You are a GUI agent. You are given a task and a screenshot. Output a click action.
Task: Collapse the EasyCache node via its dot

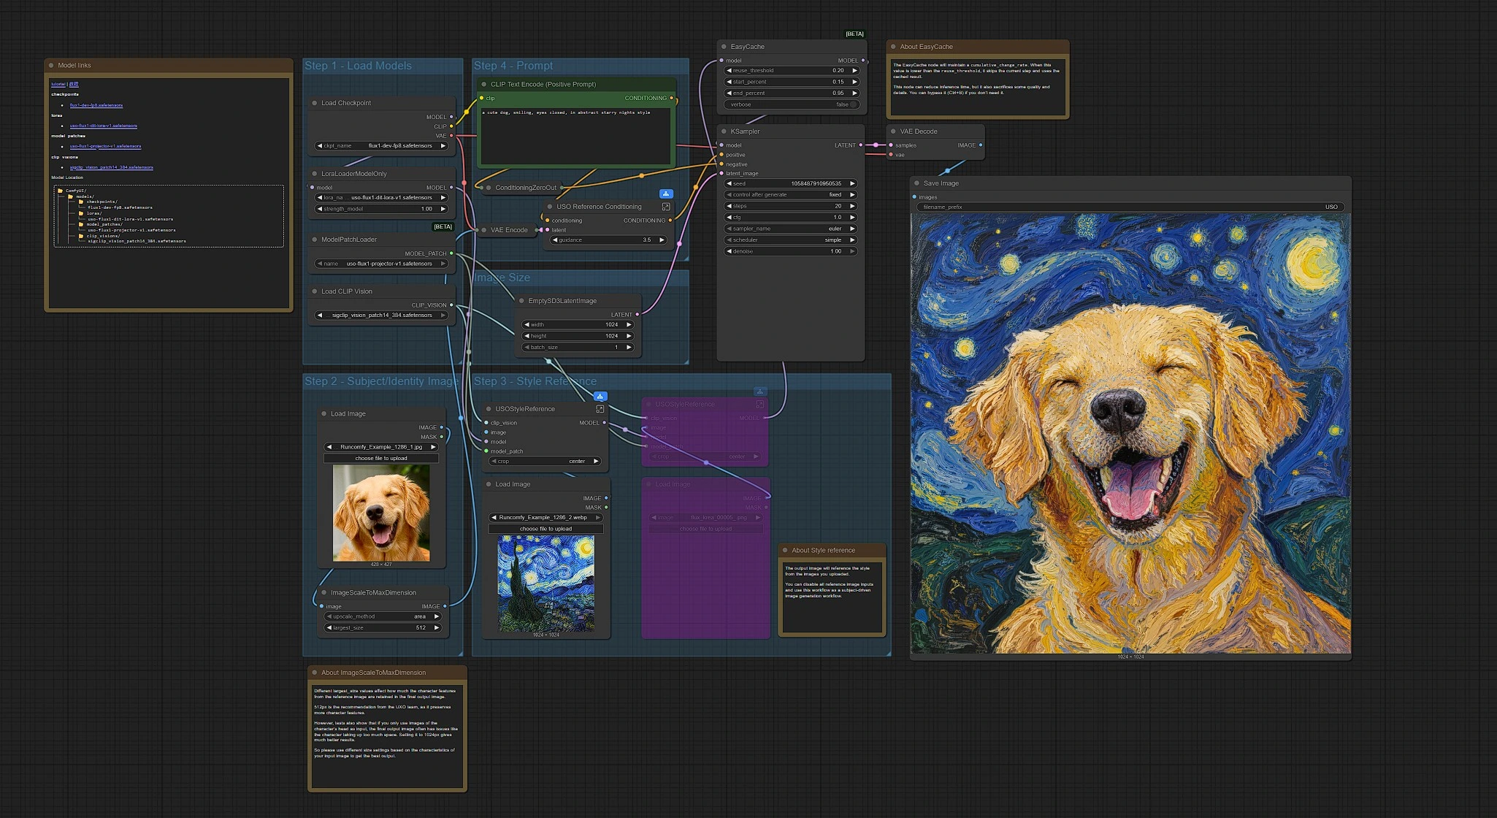click(x=724, y=47)
